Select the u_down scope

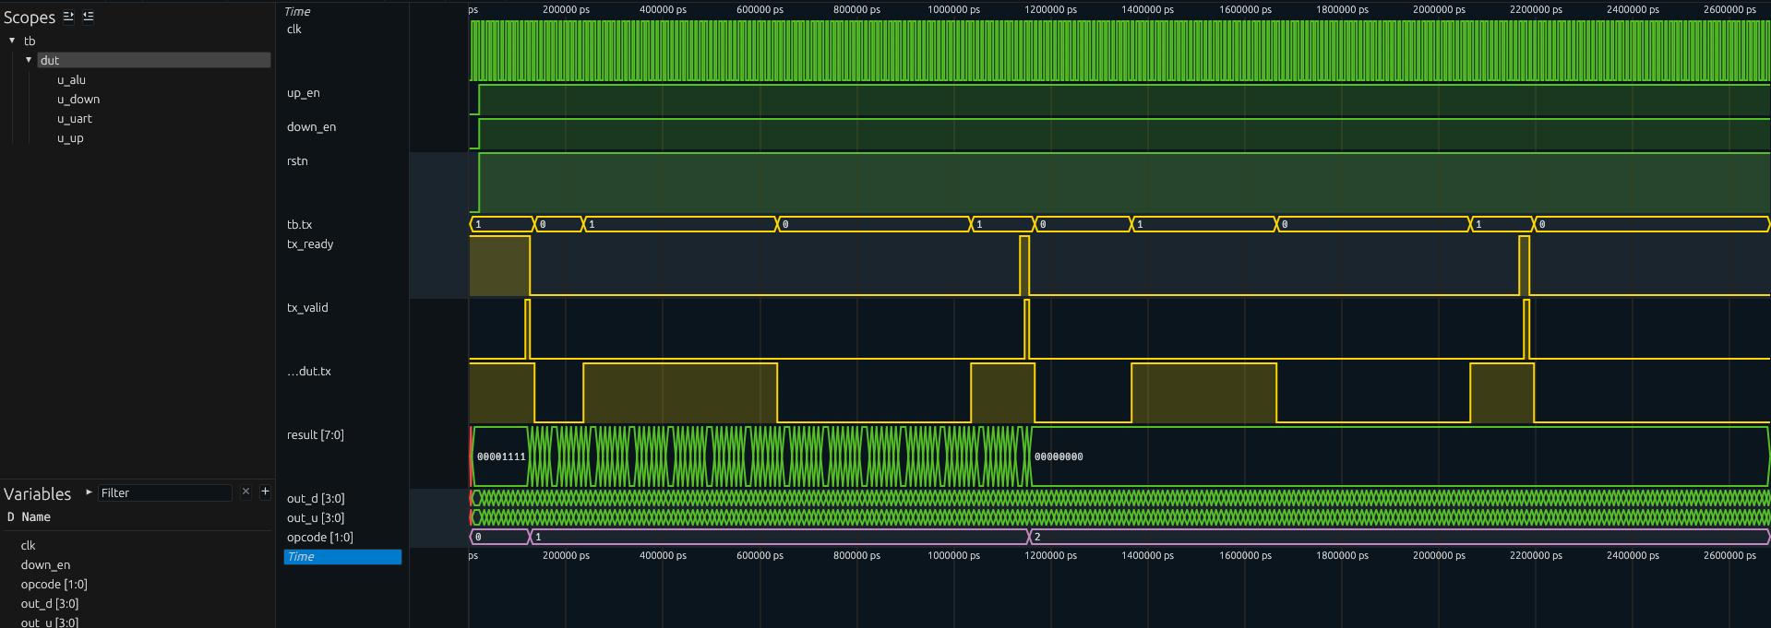click(78, 100)
